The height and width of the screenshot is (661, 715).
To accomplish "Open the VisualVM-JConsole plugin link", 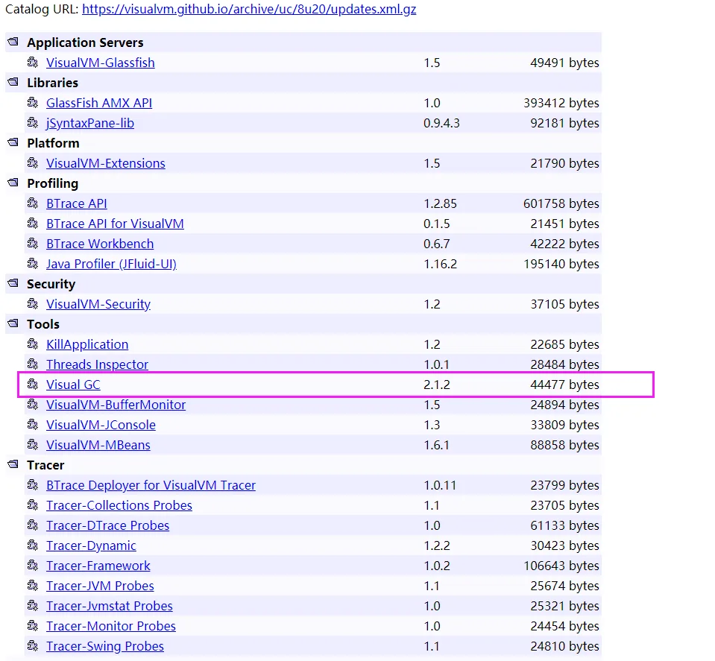I will coord(101,425).
